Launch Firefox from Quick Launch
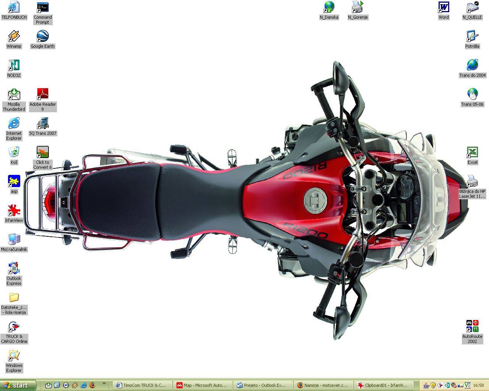The width and height of the screenshot is (489, 391). pos(92,385)
